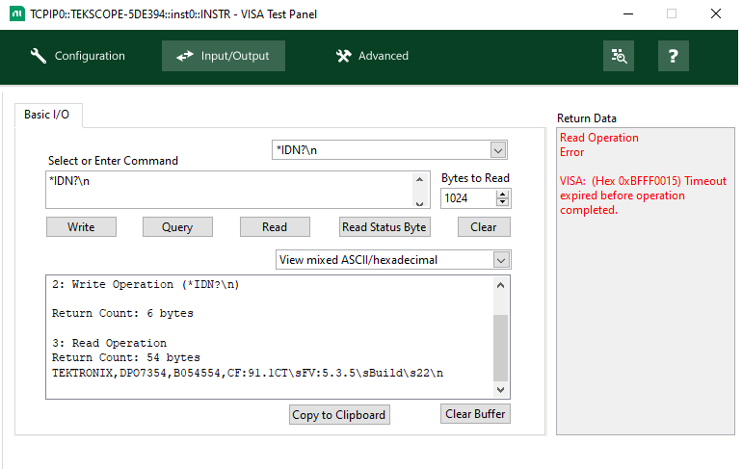Click the TEKTRONIX,DPO7354 response line
The image size is (742, 469).
click(x=248, y=373)
